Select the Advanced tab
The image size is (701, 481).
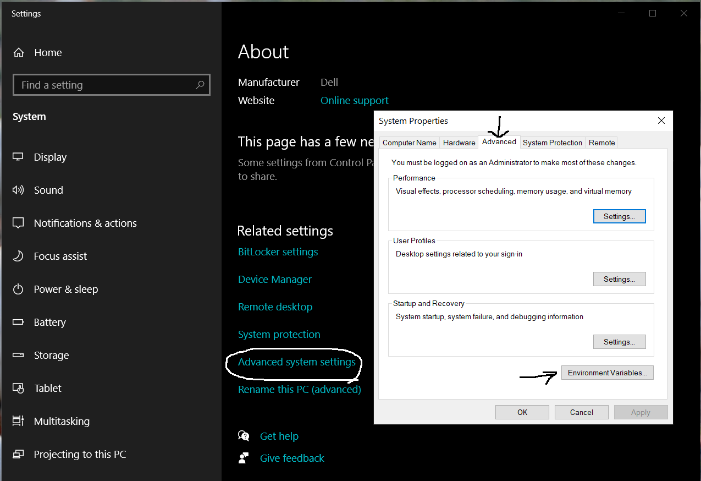[x=499, y=141]
